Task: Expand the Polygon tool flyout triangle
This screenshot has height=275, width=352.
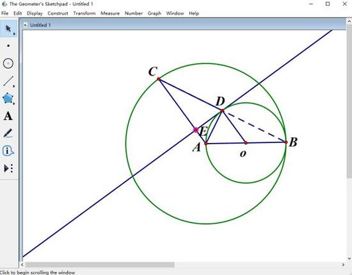Action: point(14,103)
